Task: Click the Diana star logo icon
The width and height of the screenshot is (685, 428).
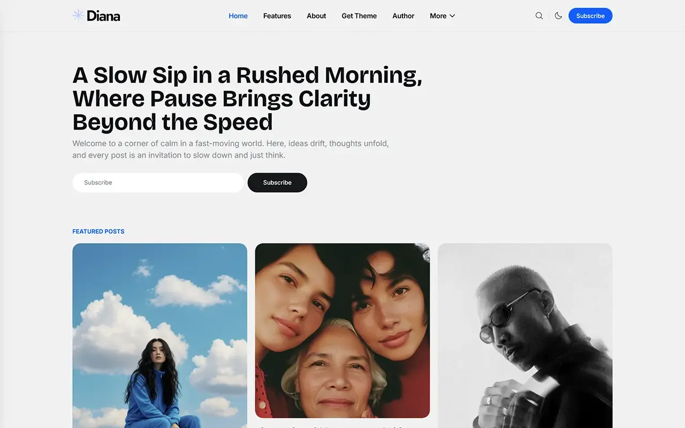Action: [x=78, y=16]
